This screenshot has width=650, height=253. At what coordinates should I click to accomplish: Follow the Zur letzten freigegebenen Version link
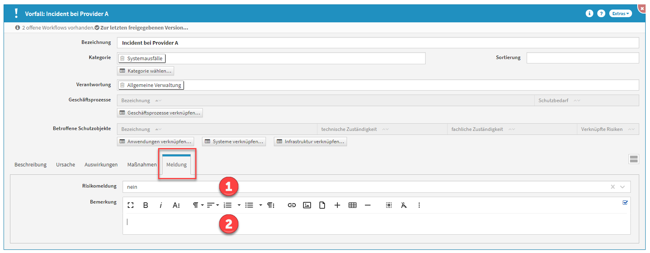tap(144, 28)
